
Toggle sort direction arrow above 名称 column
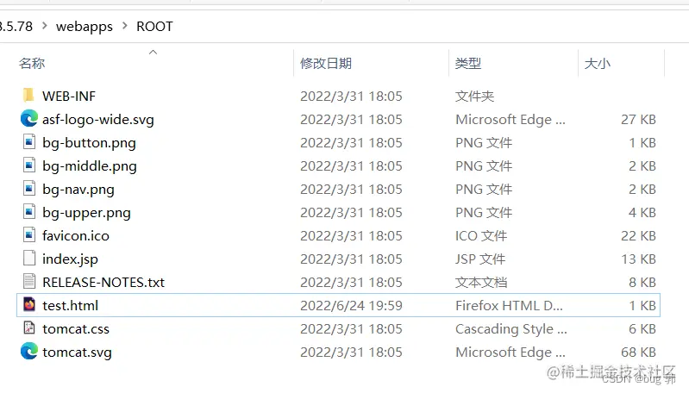(153, 53)
